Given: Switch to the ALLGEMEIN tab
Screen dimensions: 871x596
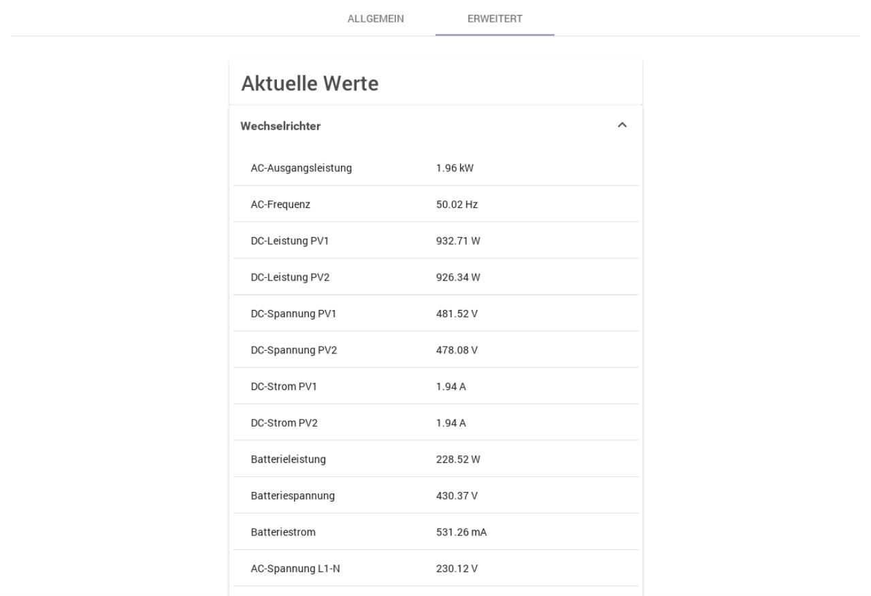Looking at the screenshot, I should [x=376, y=18].
